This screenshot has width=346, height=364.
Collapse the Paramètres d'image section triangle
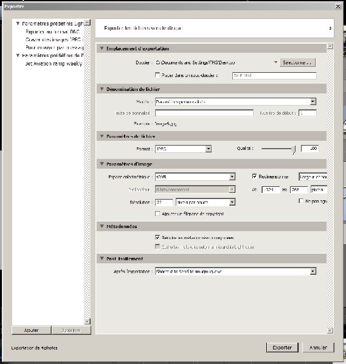pyautogui.click(x=102, y=164)
